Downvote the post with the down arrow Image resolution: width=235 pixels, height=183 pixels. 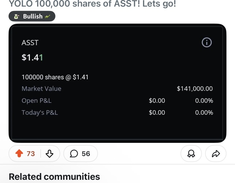49,154
